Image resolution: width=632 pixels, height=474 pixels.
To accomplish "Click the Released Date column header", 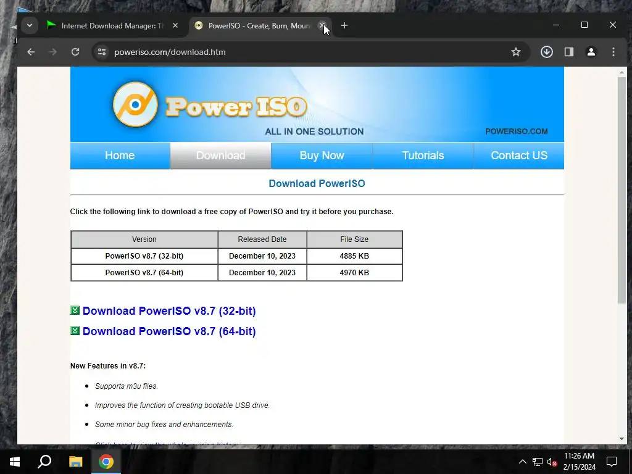I will click(x=262, y=239).
